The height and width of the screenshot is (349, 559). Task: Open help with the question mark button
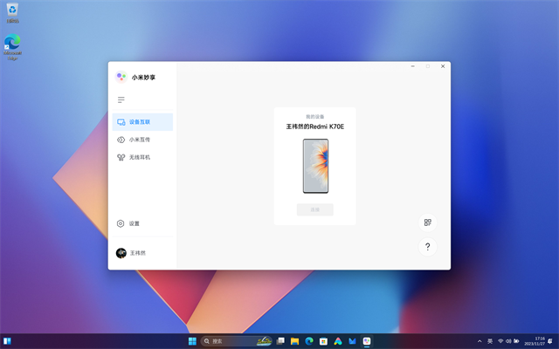click(x=427, y=247)
